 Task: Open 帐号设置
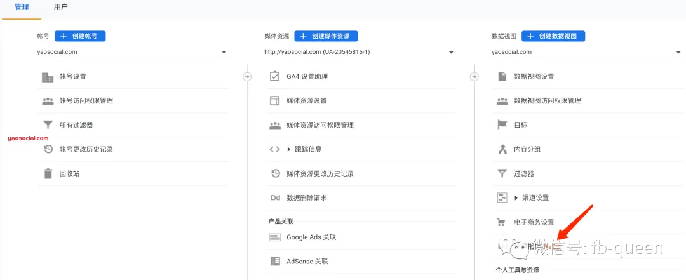click(72, 77)
